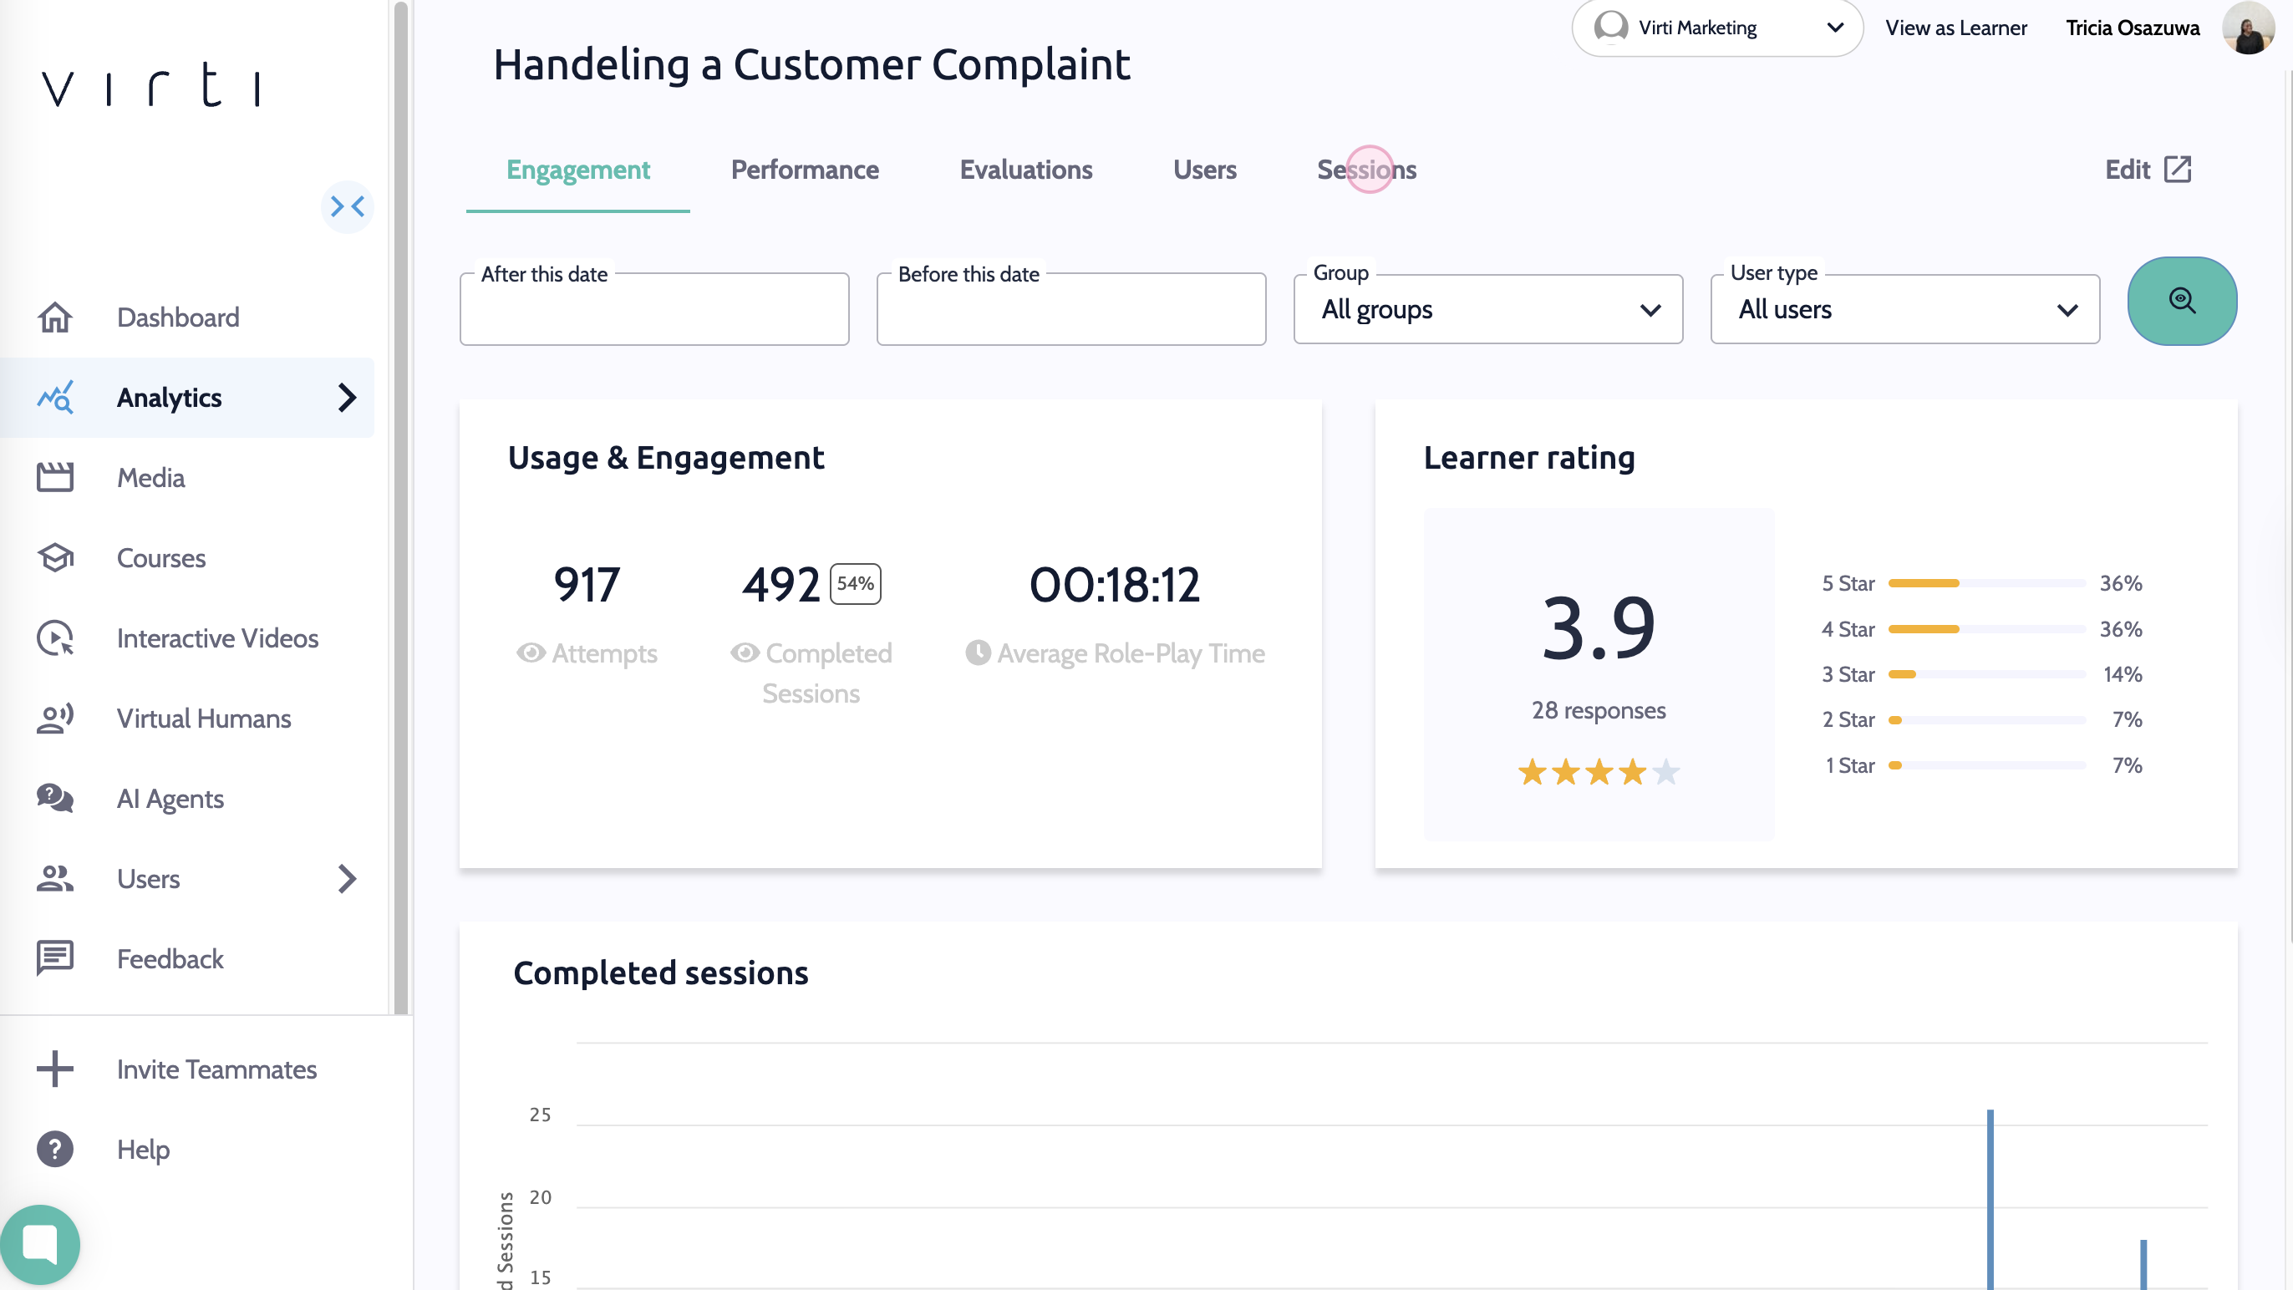Click the Courses graduation cap icon
The height and width of the screenshot is (1290, 2293).
click(x=54, y=558)
